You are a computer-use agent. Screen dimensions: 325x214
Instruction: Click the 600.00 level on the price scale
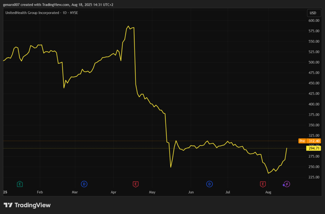coord(313,21)
